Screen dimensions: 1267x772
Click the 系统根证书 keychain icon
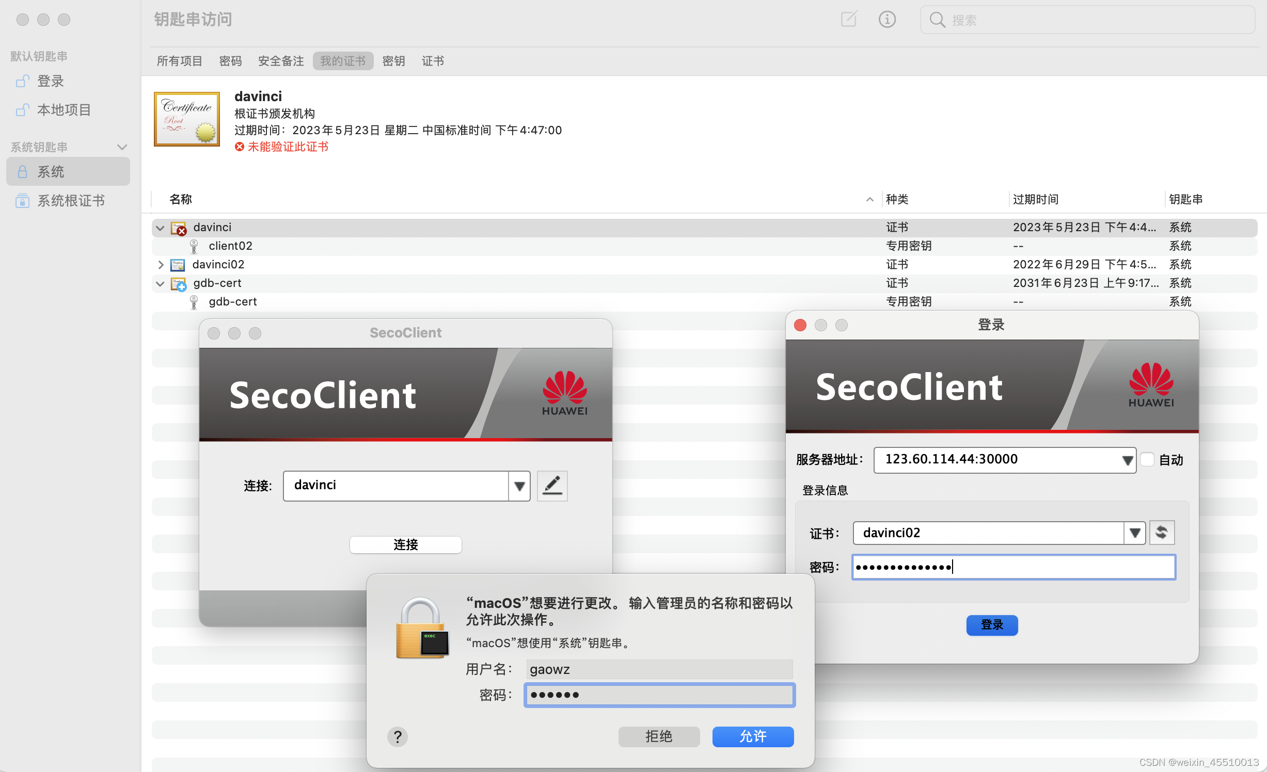click(22, 201)
